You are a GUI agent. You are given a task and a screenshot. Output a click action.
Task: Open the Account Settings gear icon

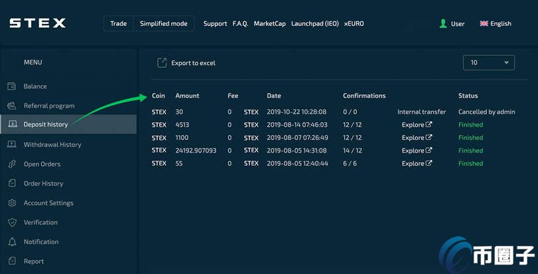pos(12,203)
